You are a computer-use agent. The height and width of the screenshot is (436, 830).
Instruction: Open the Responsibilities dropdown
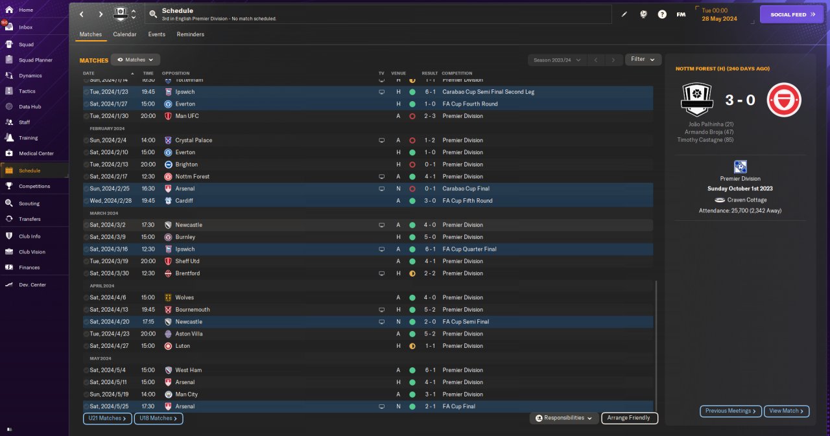(x=564, y=418)
